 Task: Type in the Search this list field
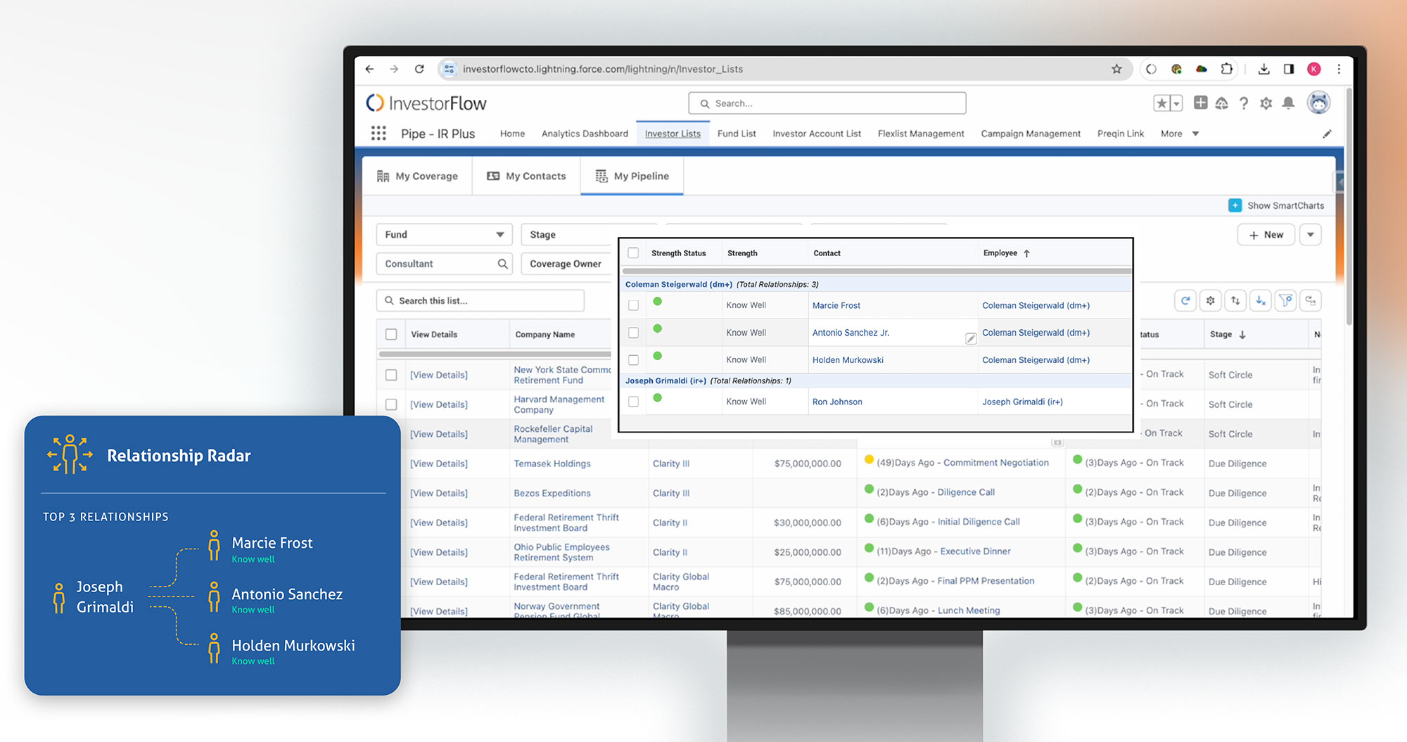point(480,300)
